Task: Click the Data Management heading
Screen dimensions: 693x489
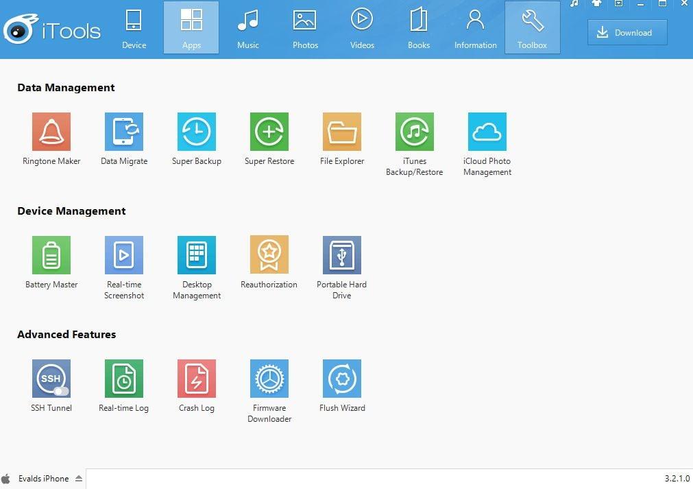Action: coord(66,88)
